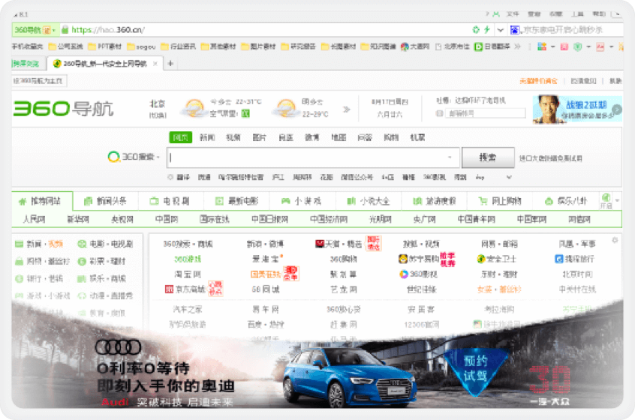Click the green lock icon in address bar
This screenshot has width=635, height=420.
pyautogui.click(x=65, y=29)
